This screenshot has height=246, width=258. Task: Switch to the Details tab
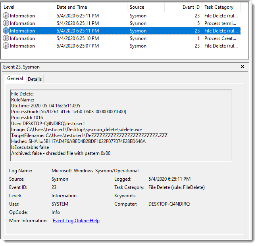pos(35,79)
